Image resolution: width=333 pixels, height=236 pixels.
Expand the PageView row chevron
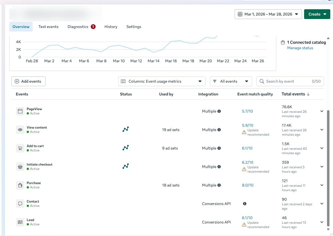click(322, 111)
